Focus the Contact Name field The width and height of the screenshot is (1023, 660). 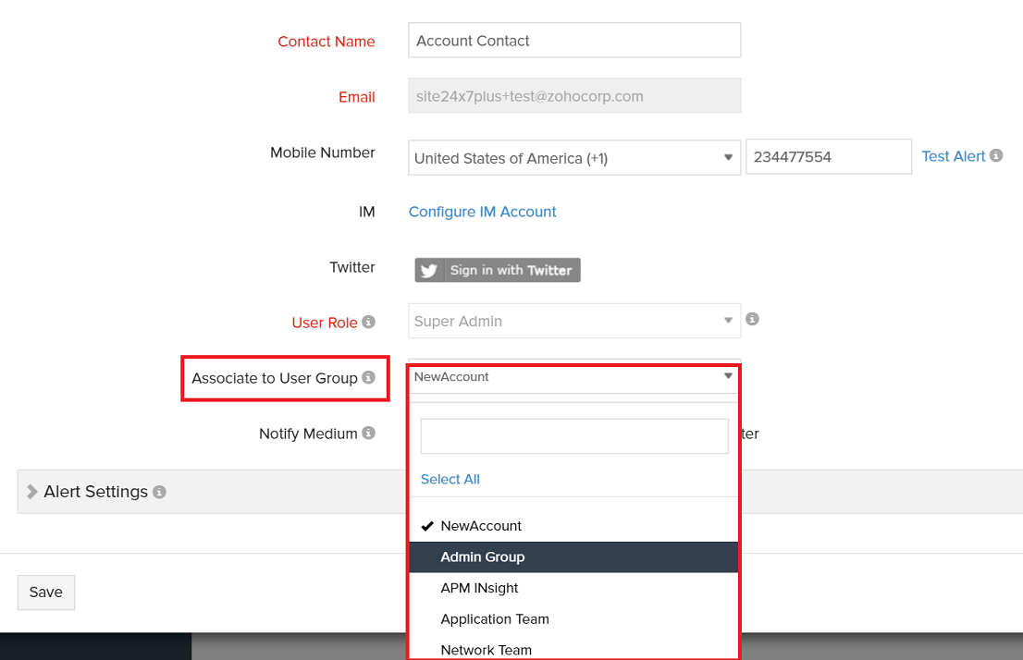click(x=574, y=41)
